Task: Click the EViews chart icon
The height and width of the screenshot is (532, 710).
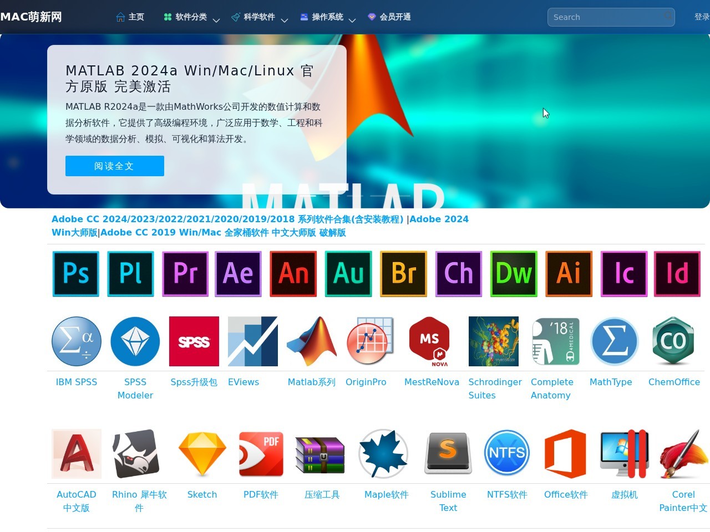Action: coord(253,341)
